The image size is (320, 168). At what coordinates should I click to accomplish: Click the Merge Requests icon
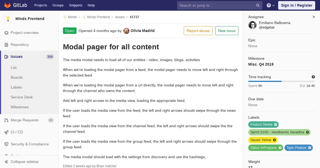click(6, 120)
